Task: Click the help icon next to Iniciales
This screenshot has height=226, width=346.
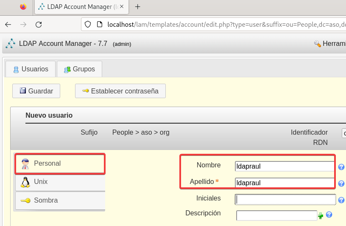Action: coord(341,200)
